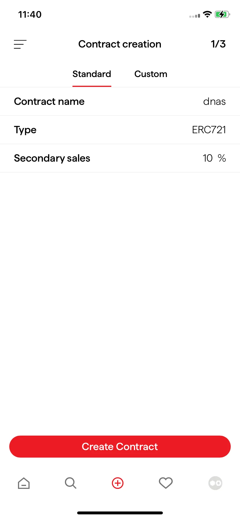Tap the Type row label
240x519 pixels.
coord(25,130)
